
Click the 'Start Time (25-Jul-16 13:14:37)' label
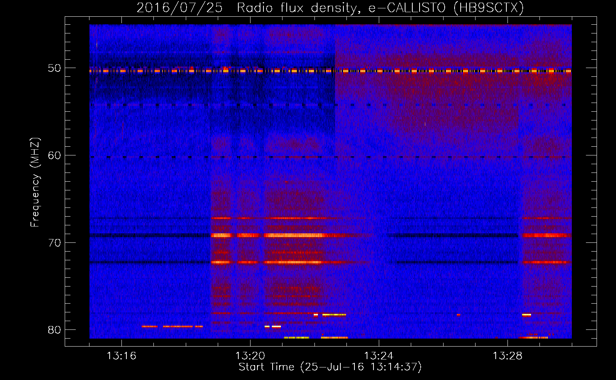pyautogui.click(x=330, y=367)
